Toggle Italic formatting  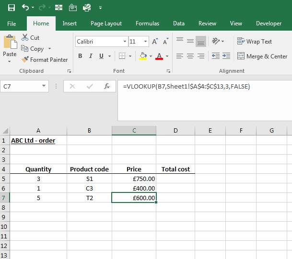[x=91, y=56]
